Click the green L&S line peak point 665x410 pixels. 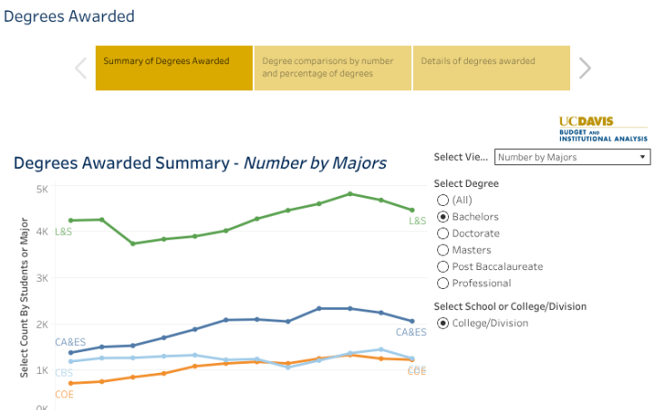350,194
